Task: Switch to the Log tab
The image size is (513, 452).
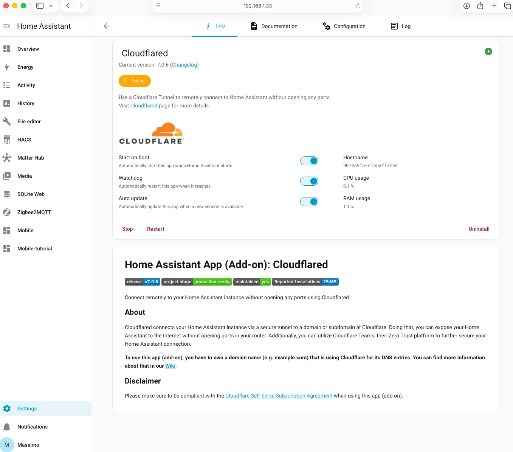Action: 401,26
